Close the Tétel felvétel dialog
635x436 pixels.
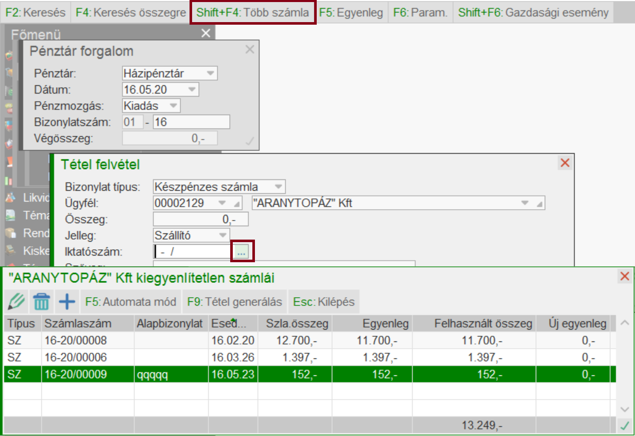click(565, 163)
